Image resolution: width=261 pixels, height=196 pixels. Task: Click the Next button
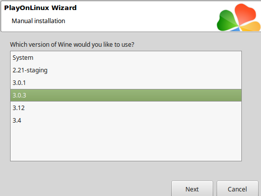[192, 189]
